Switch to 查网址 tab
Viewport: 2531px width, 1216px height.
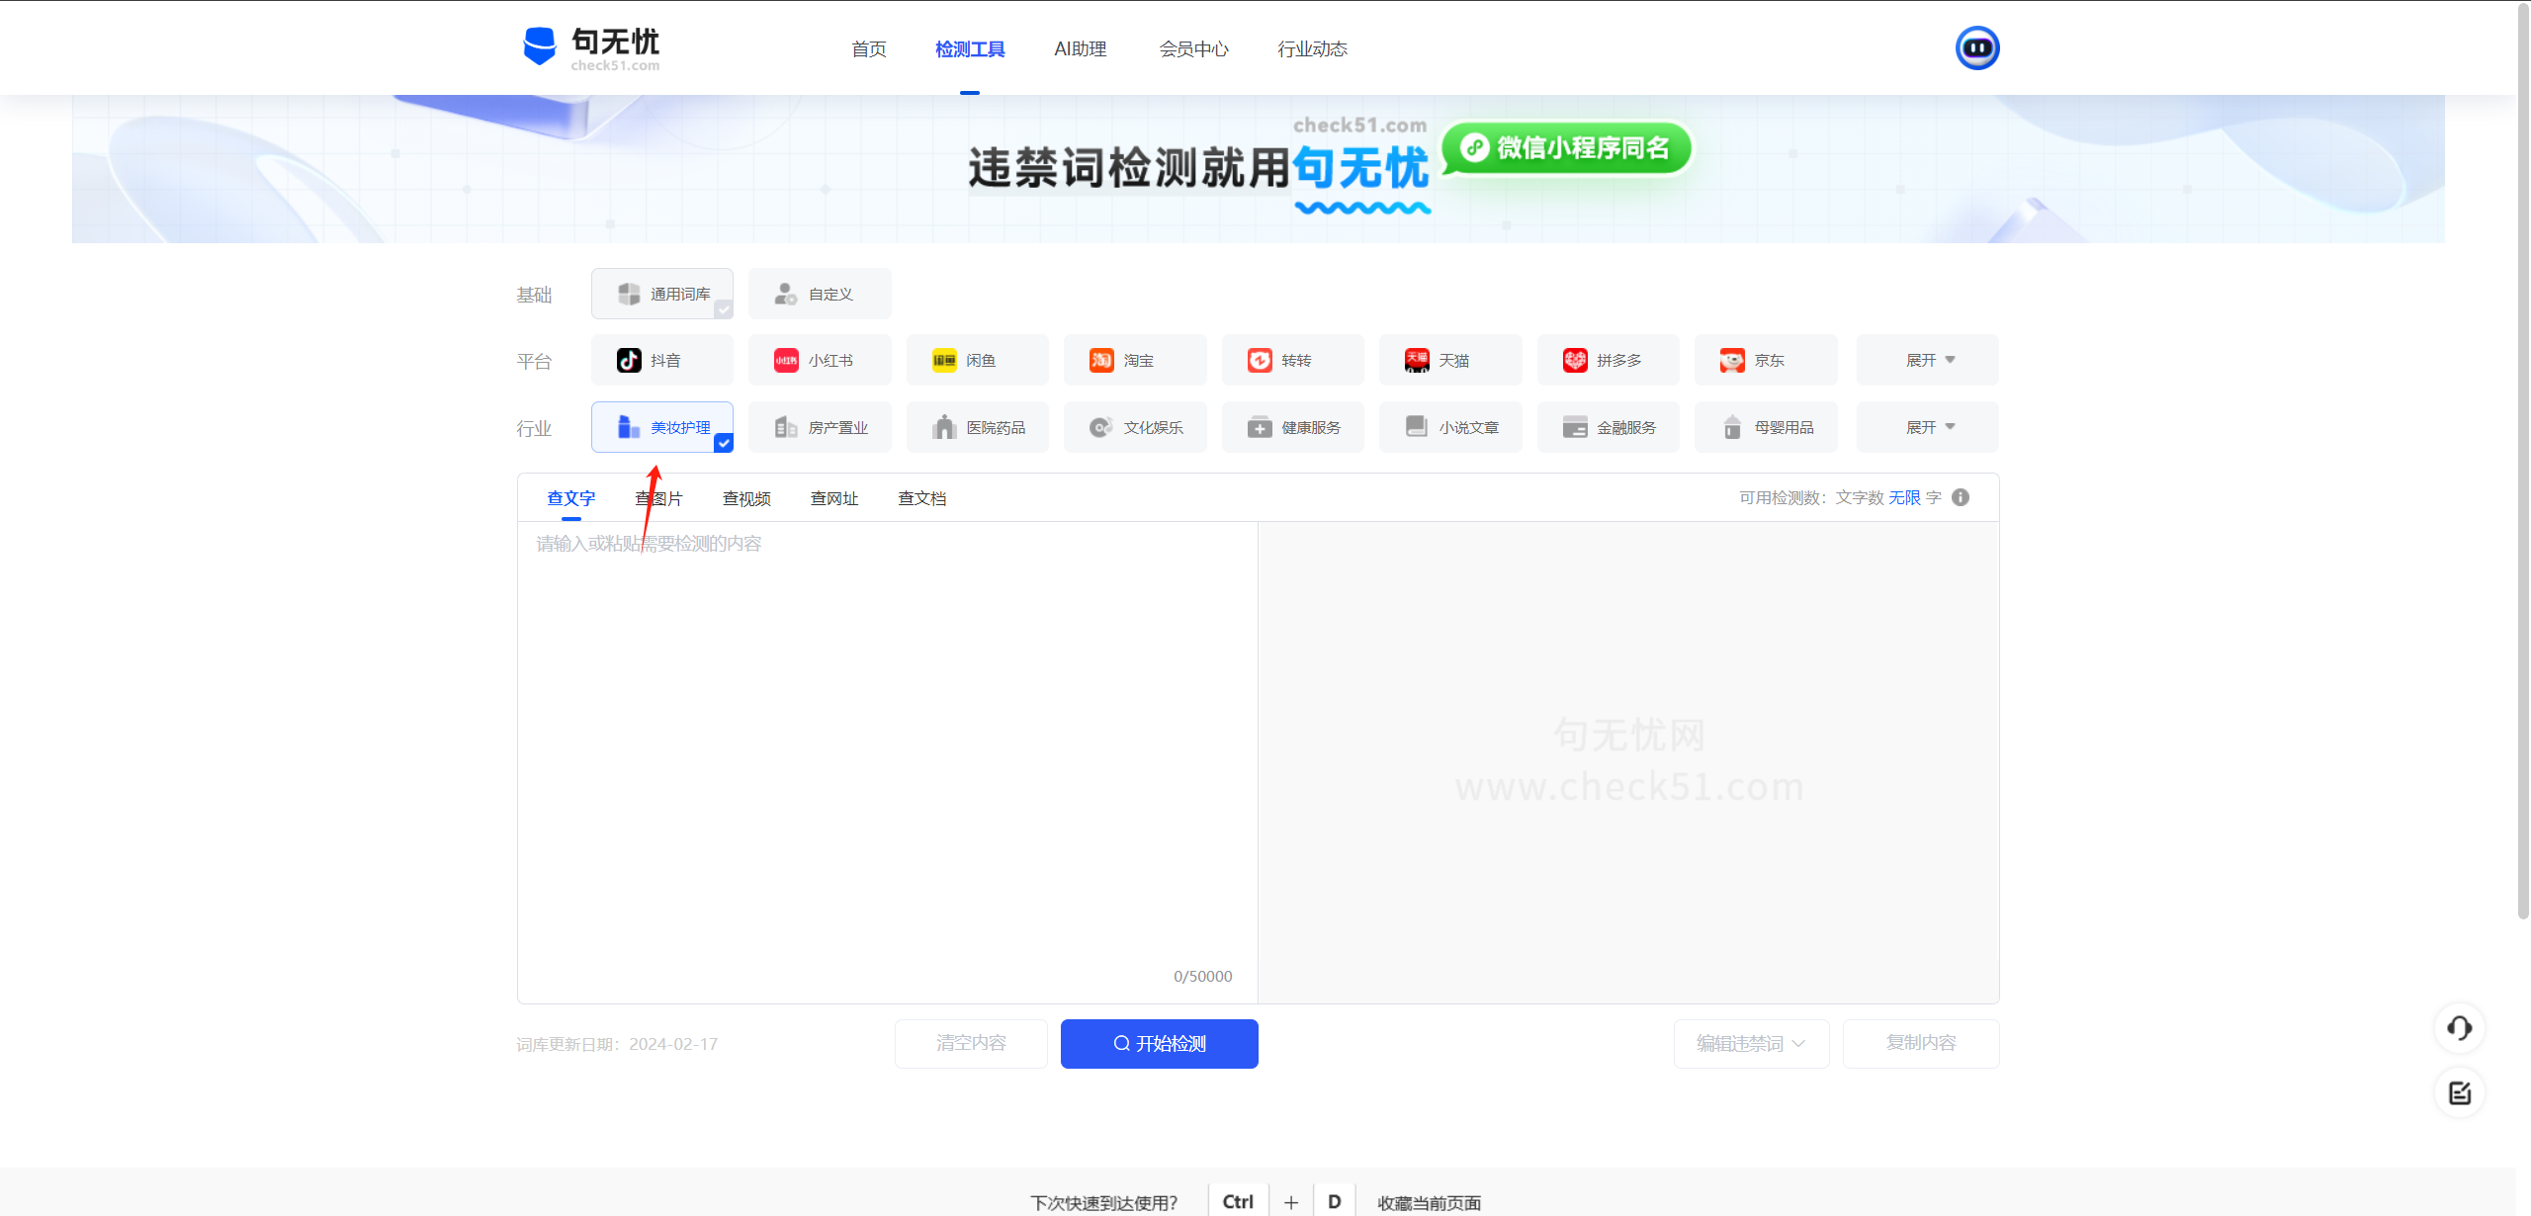[834, 498]
